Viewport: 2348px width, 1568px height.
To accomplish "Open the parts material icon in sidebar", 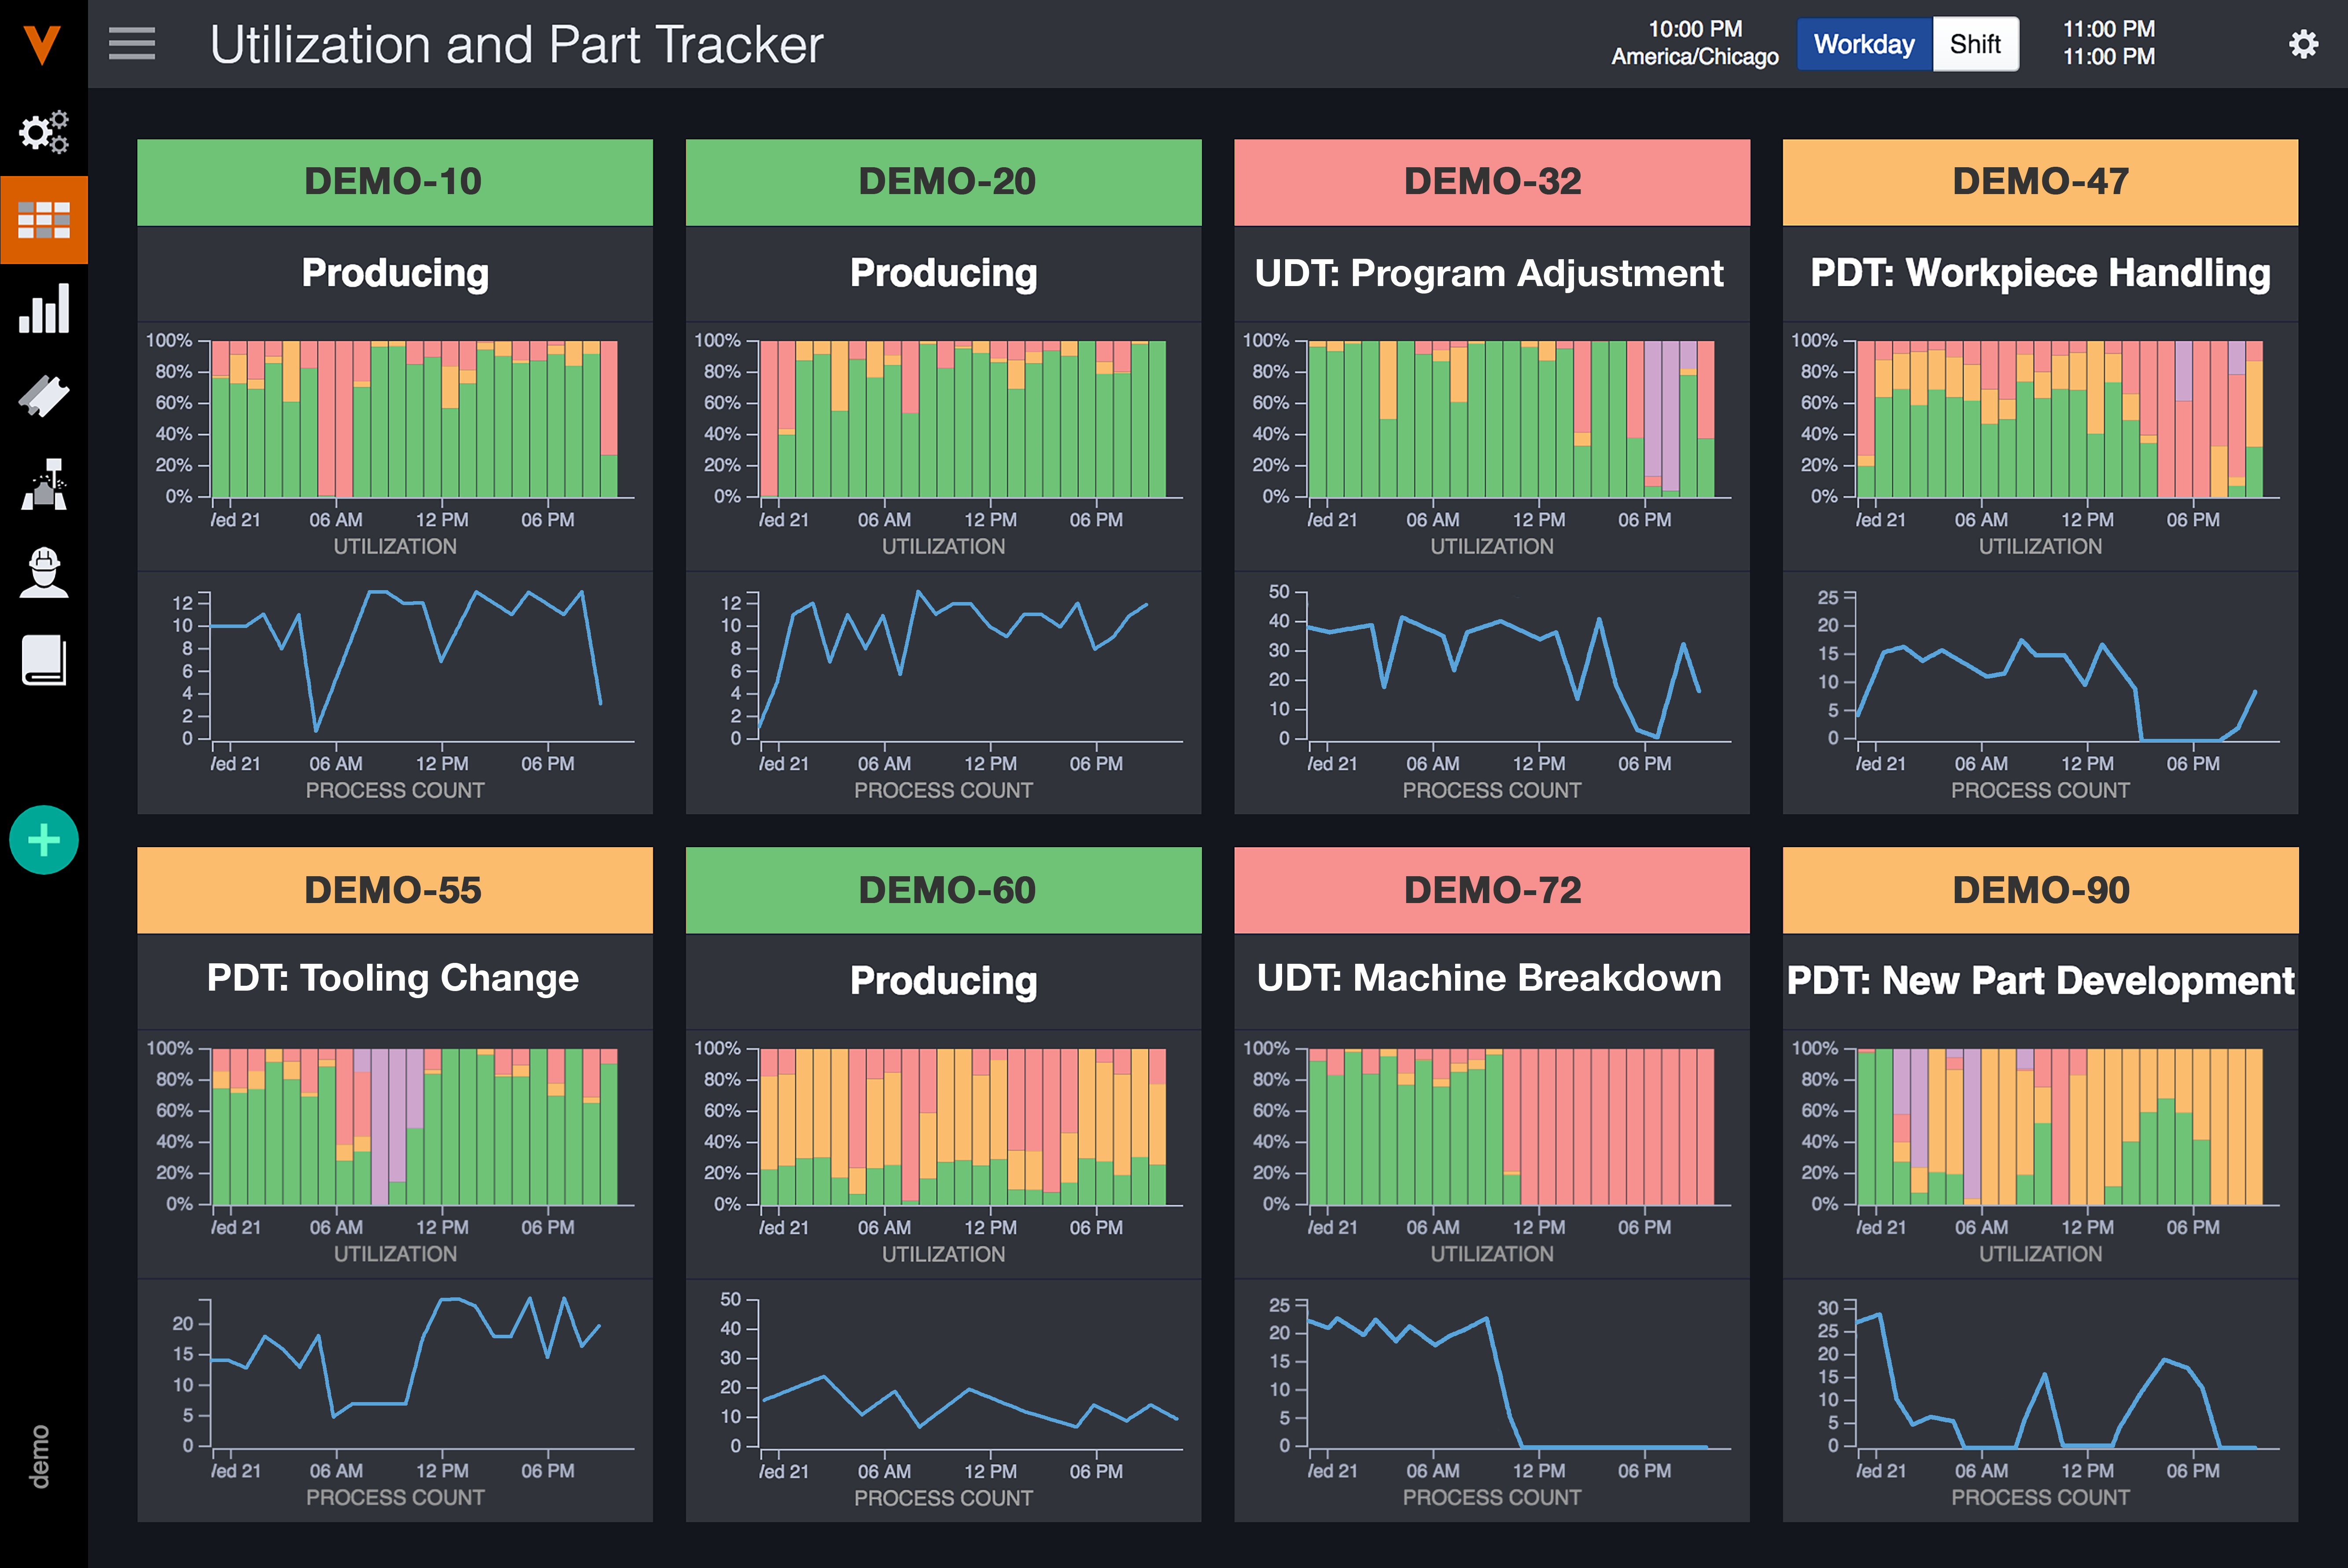I will (x=44, y=396).
